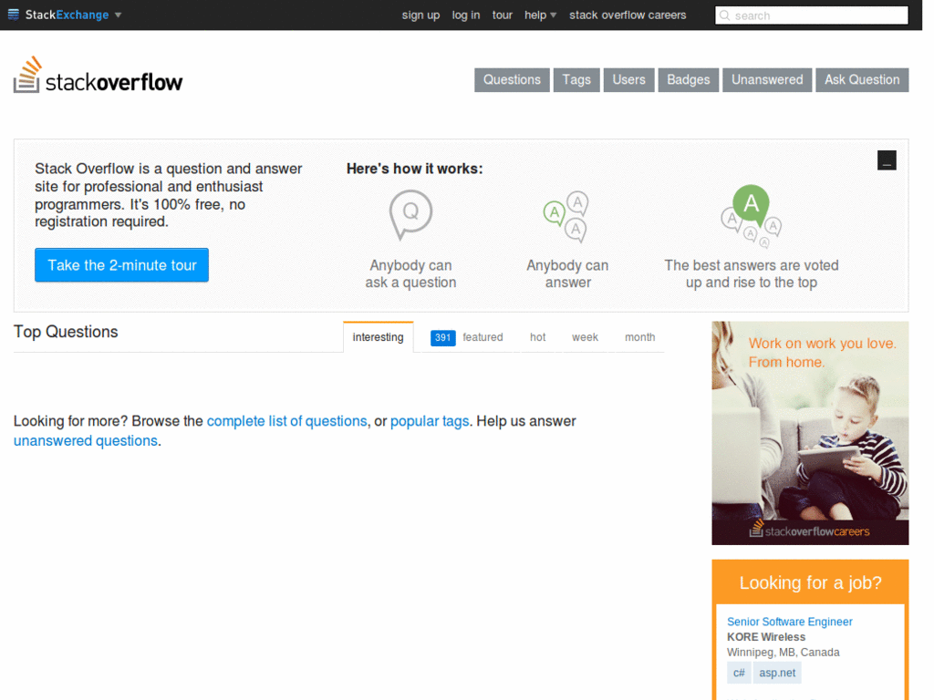Go to the Unanswered nav button
934x700 pixels.
pyautogui.click(x=767, y=80)
